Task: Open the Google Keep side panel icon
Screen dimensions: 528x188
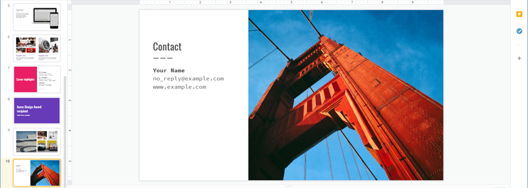Action: click(x=519, y=14)
